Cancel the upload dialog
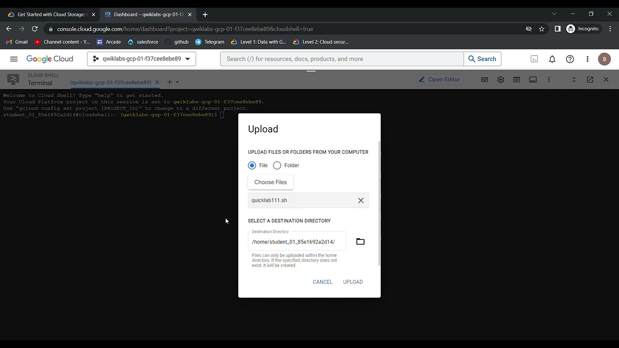The image size is (619, 348). 323,282
